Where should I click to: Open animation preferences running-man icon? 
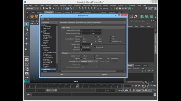[155, 90]
